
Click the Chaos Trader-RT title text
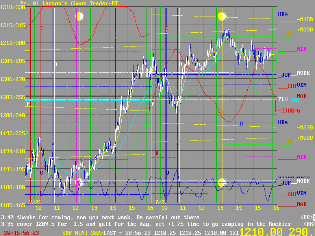(65, 3)
